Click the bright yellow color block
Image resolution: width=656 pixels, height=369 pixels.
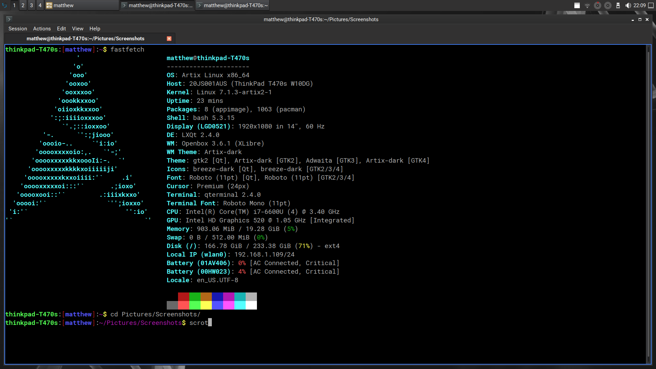(x=206, y=305)
